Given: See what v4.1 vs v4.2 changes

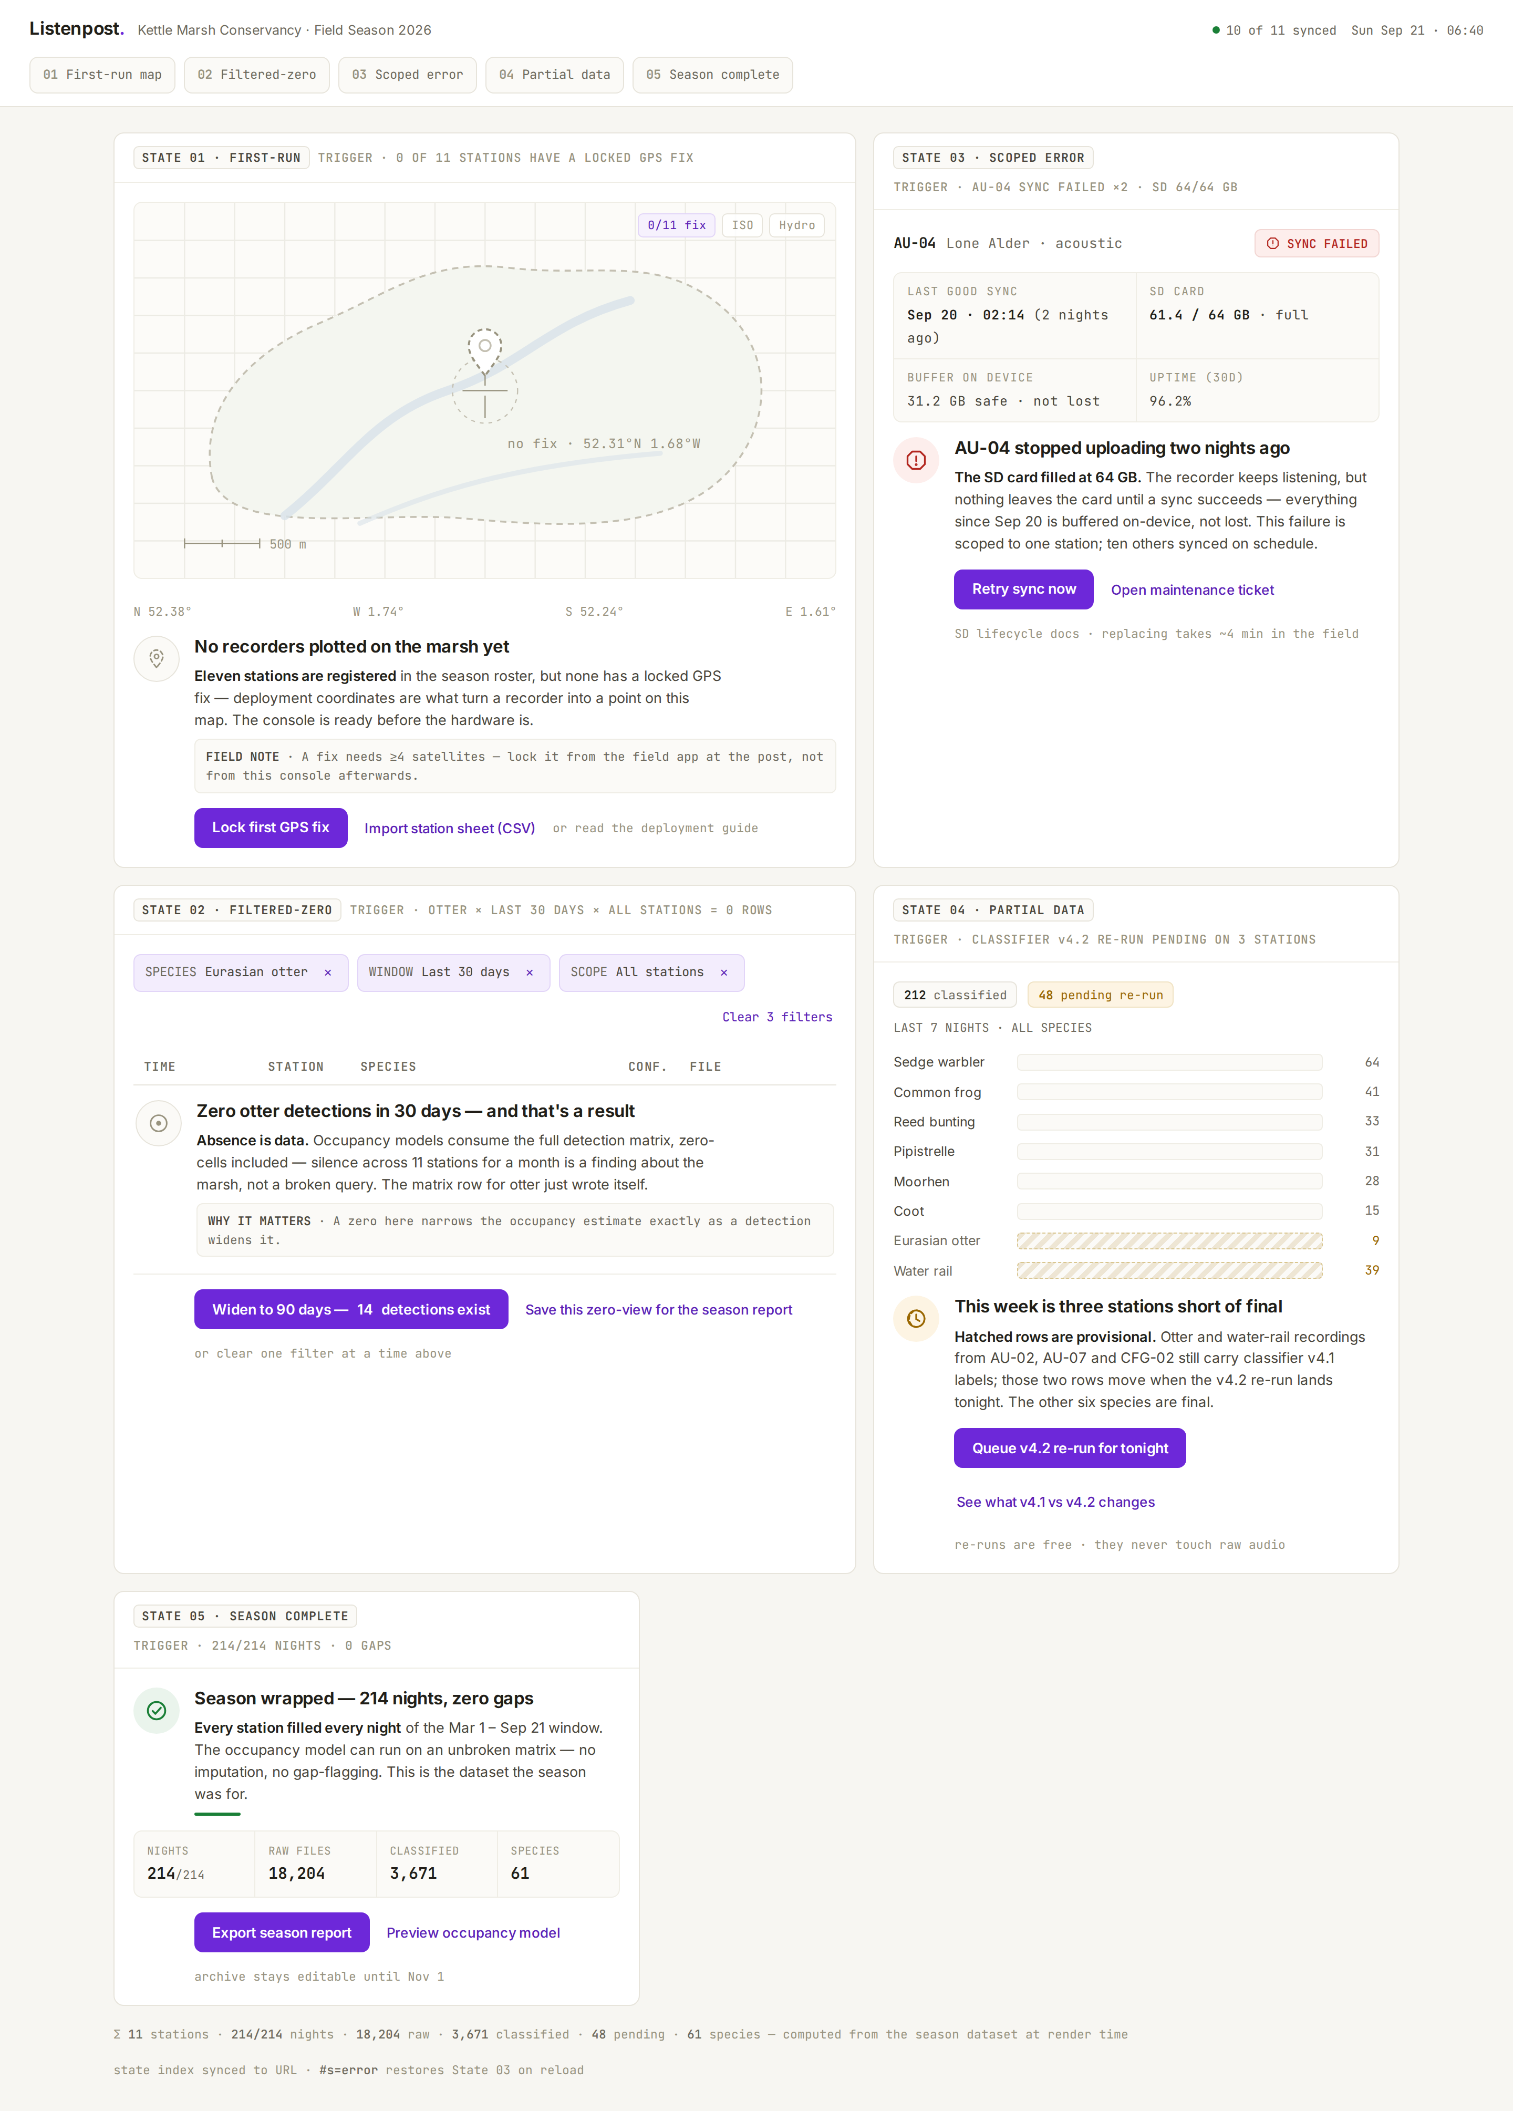Looking at the screenshot, I should [1055, 1502].
